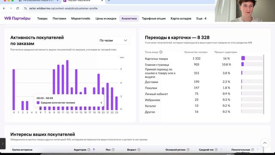Switch to the first browser tab
Image resolution: width=275 pixels, height=155 pixels.
[x=39, y=1]
